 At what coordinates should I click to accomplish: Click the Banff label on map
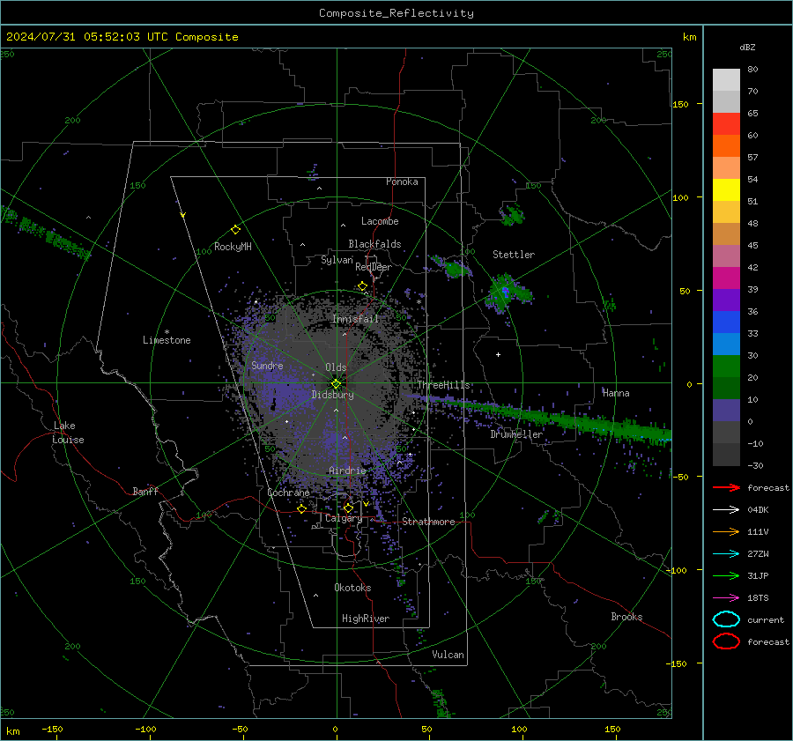(x=145, y=492)
